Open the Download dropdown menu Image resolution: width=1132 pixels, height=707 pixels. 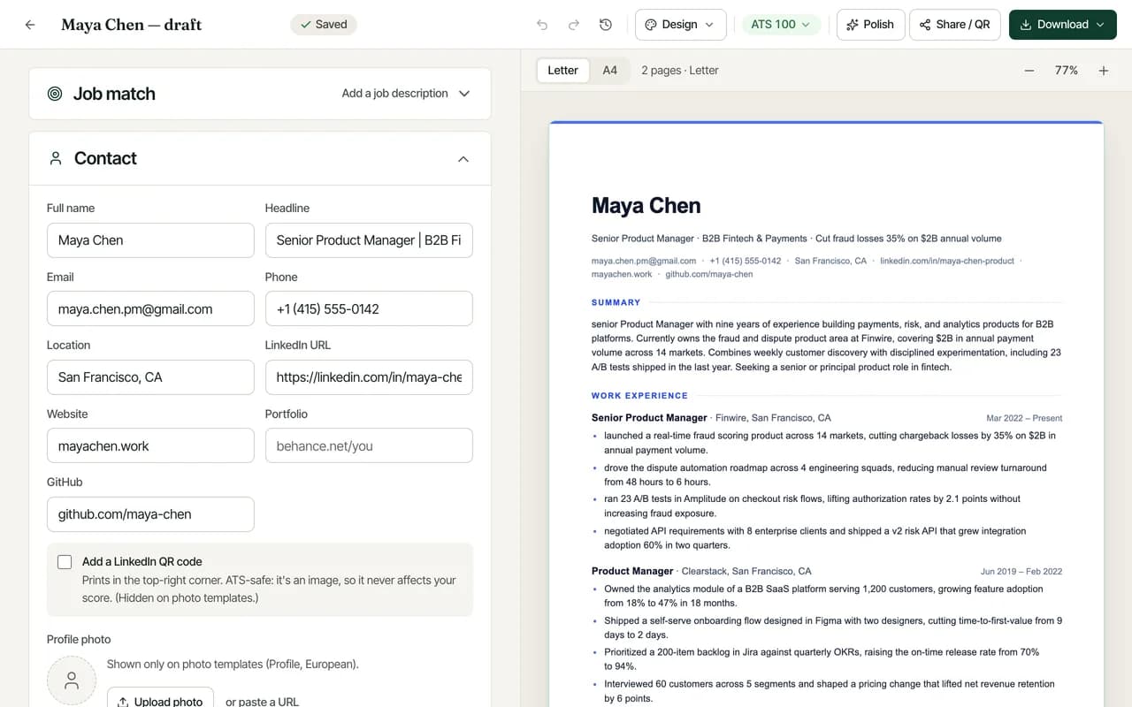point(1063,25)
